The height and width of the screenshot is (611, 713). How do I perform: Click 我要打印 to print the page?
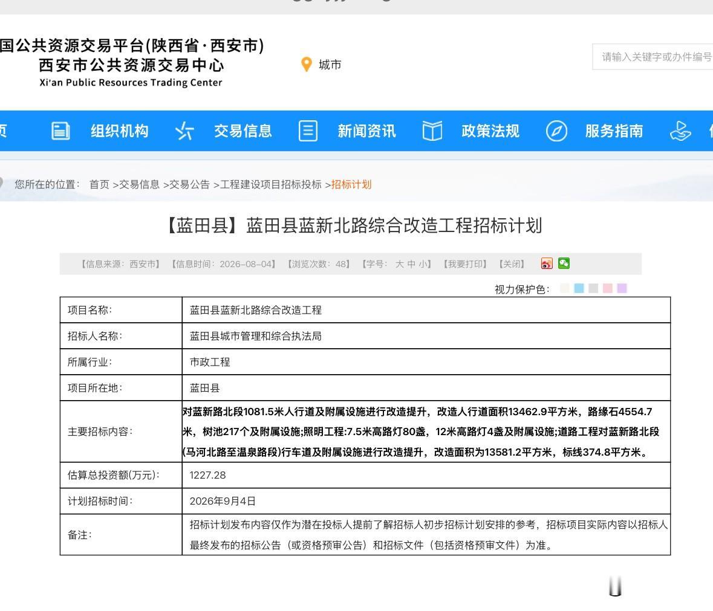tap(465, 264)
